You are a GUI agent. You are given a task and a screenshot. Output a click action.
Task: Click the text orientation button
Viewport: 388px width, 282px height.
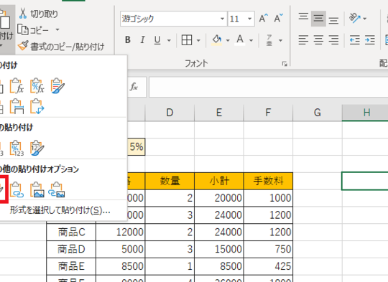pyautogui.click(x=355, y=18)
